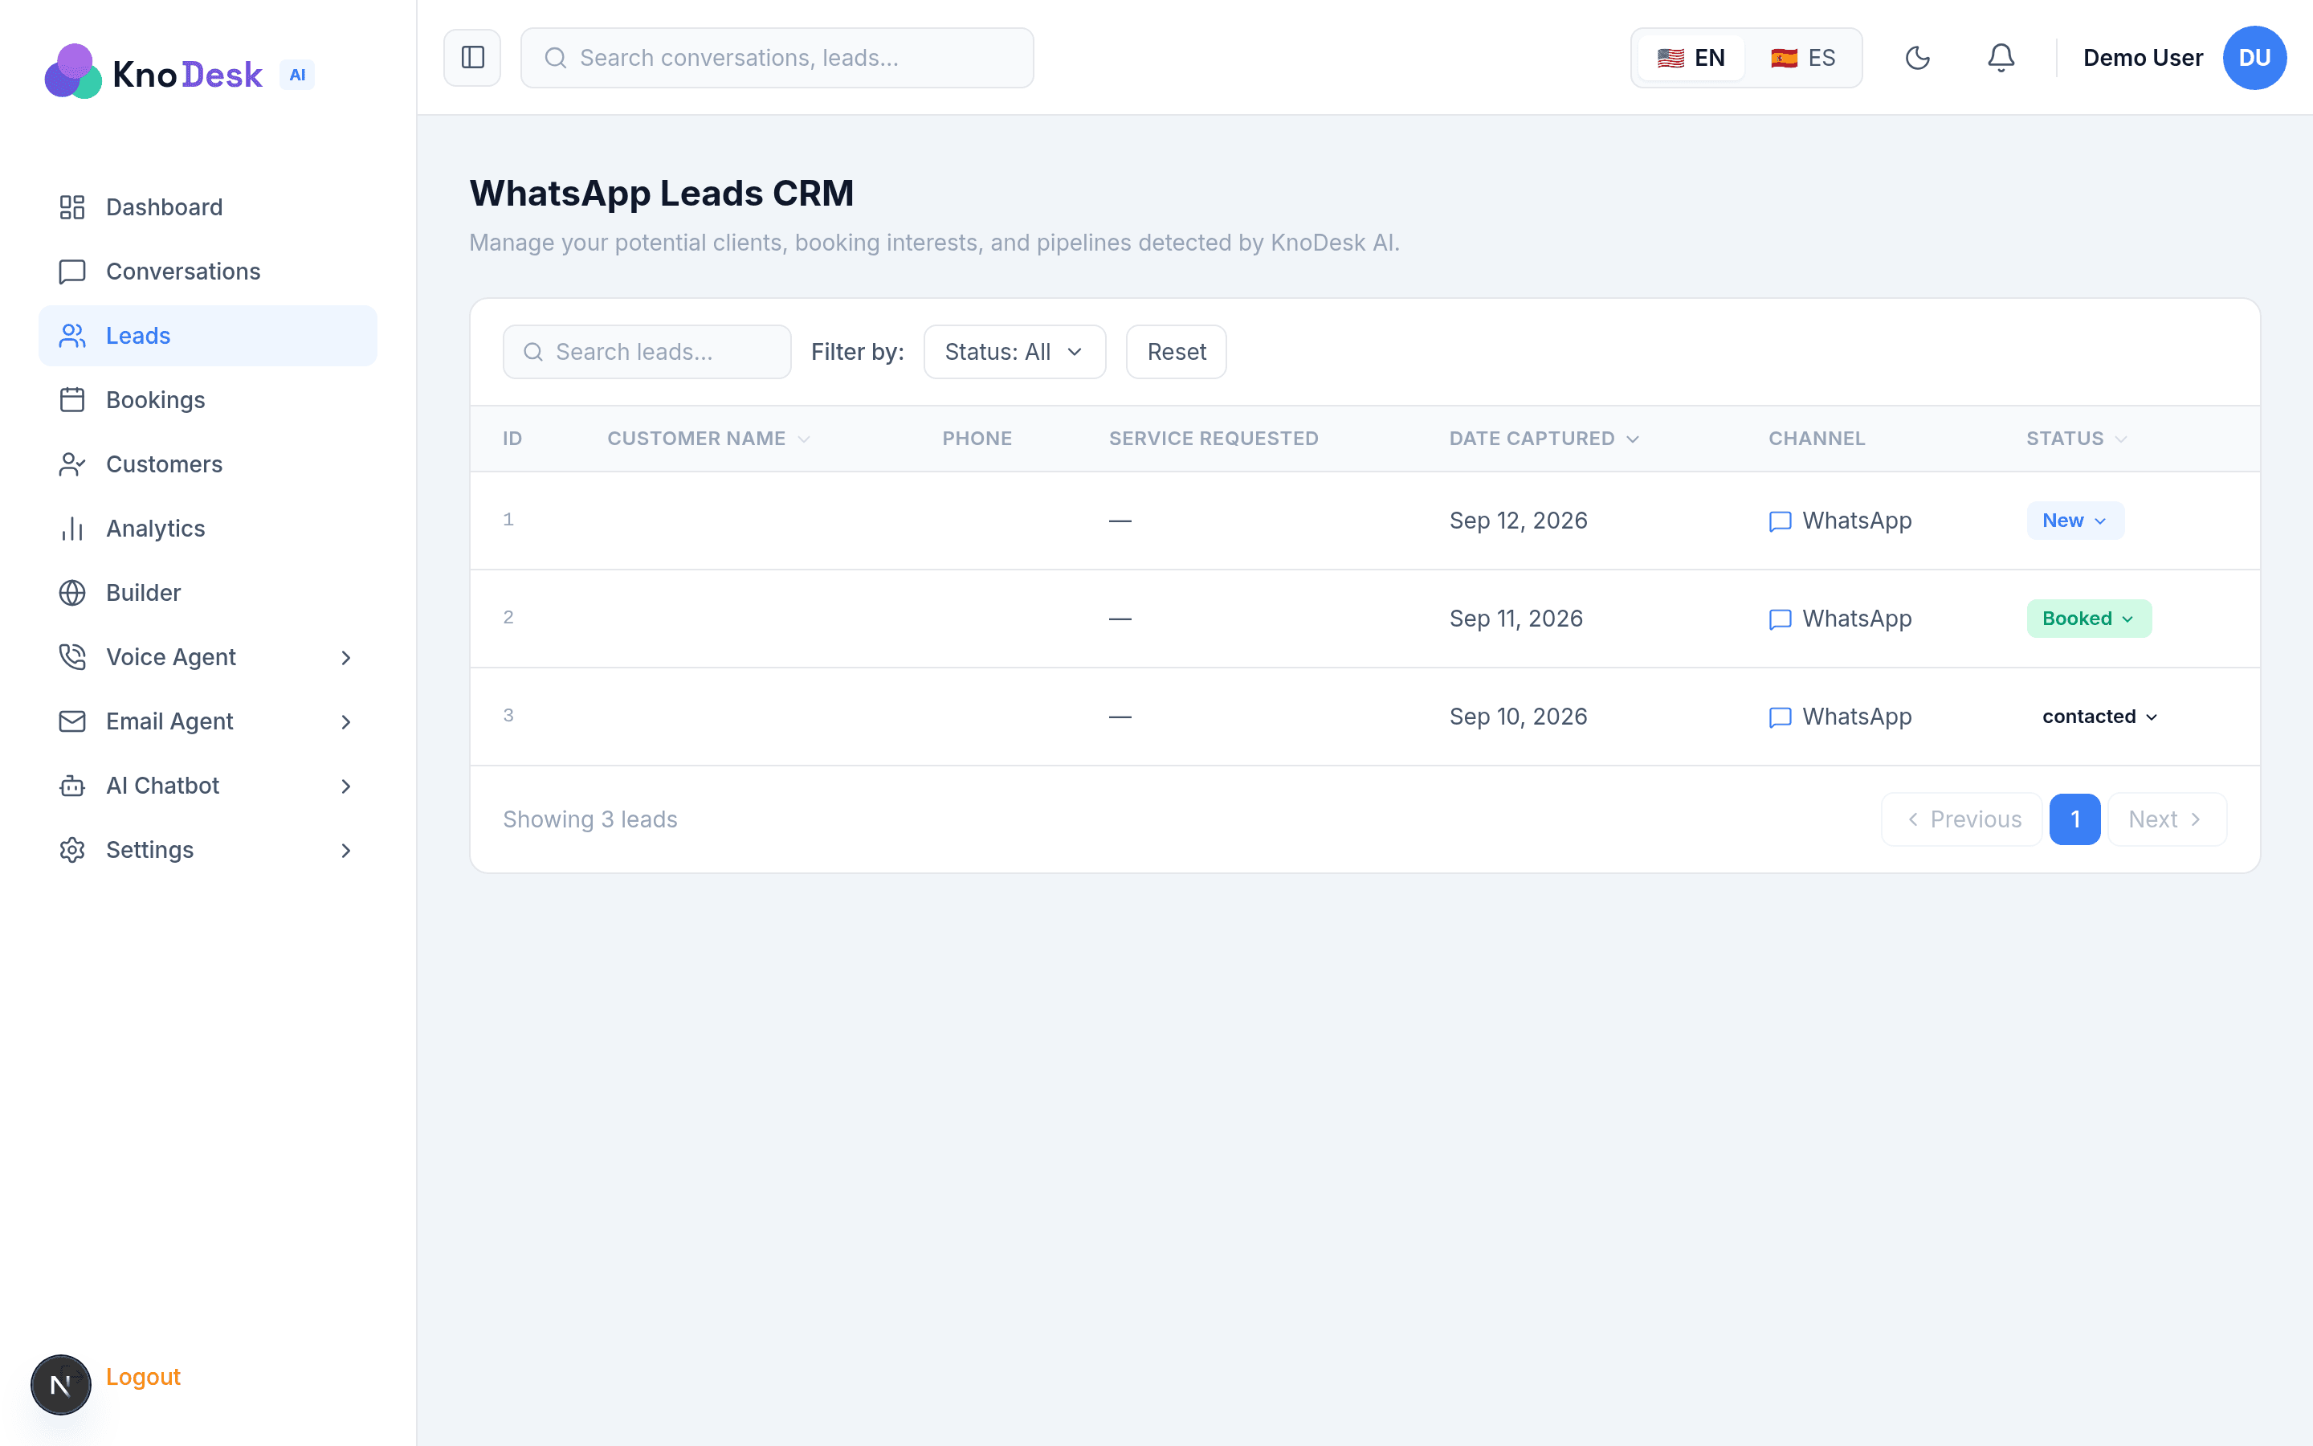The width and height of the screenshot is (2313, 1446).
Task: Click the Email Agent envelope icon
Action: pyautogui.click(x=72, y=721)
